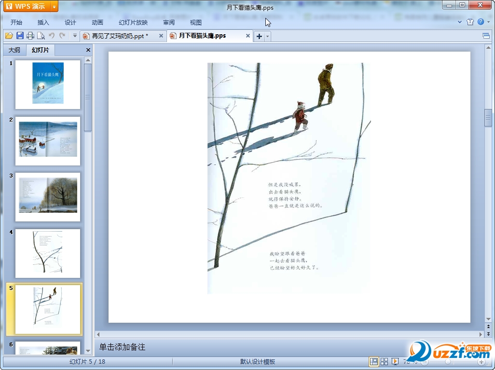Redo the last action
This screenshot has height=370, width=495.
pos(63,36)
